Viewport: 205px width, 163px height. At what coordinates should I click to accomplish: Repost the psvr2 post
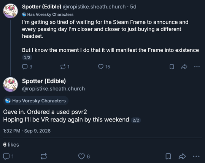44,156
